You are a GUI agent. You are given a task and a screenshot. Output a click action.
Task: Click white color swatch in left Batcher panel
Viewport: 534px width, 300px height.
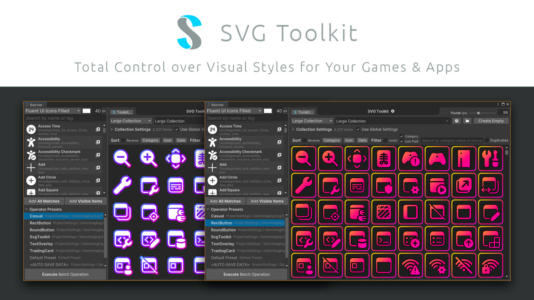coord(86,111)
